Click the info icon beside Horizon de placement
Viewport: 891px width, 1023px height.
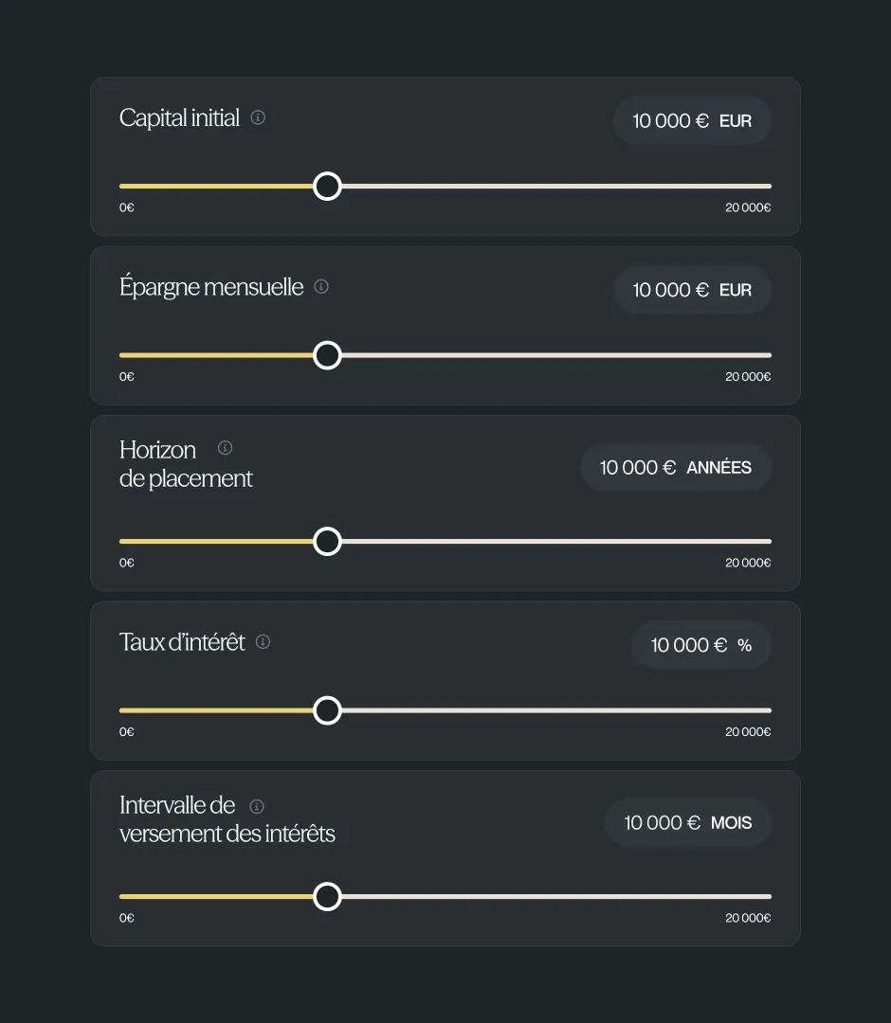226,447
